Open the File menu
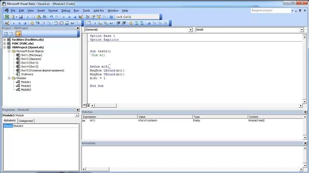The image size is (309, 173). click(x=13, y=11)
